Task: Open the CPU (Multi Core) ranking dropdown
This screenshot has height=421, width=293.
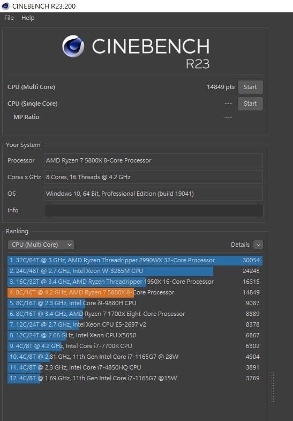Action: [41, 245]
